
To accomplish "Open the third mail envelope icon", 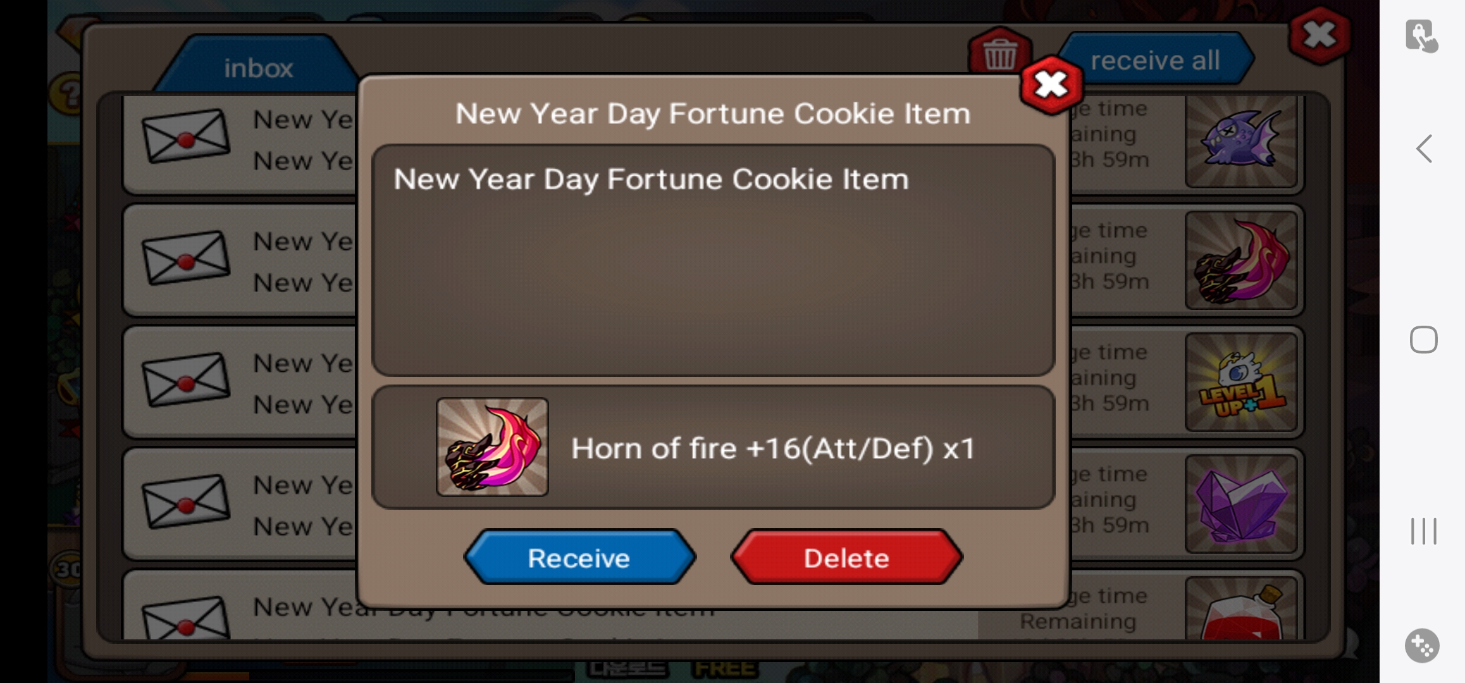I will coord(185,379).
